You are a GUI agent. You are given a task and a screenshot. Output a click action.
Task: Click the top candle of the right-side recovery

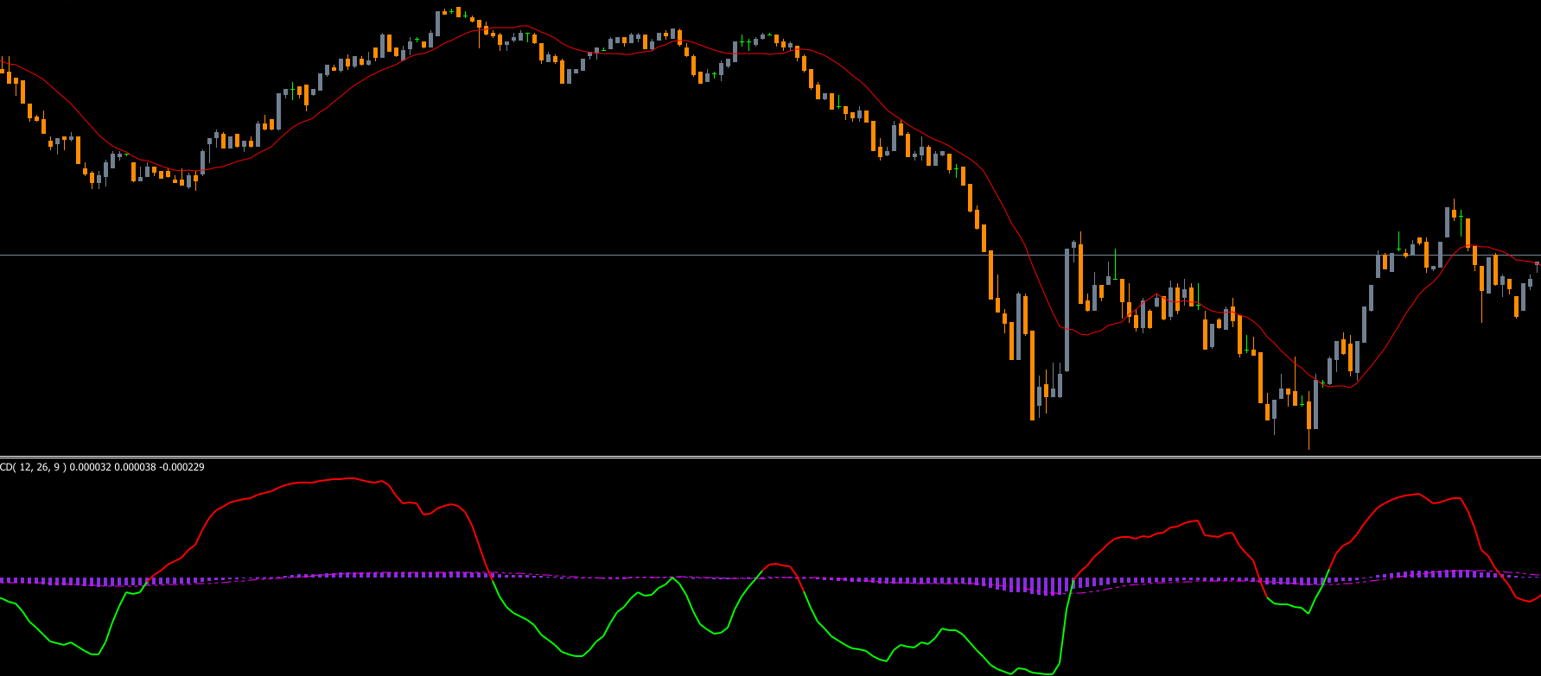click(1447, 221)
